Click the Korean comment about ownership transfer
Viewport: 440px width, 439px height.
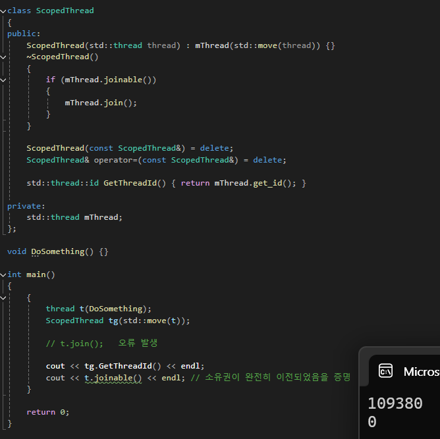click(271, 377)
